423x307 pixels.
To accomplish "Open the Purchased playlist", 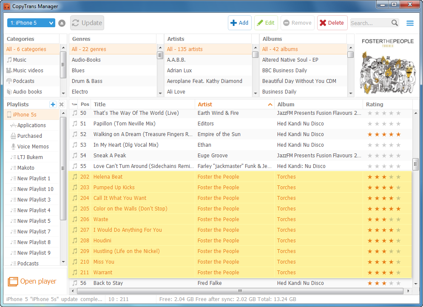I will (31, 136).
